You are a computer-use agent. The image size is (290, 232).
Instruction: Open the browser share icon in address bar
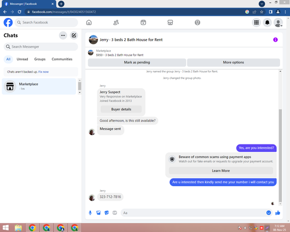pos(254,12)
